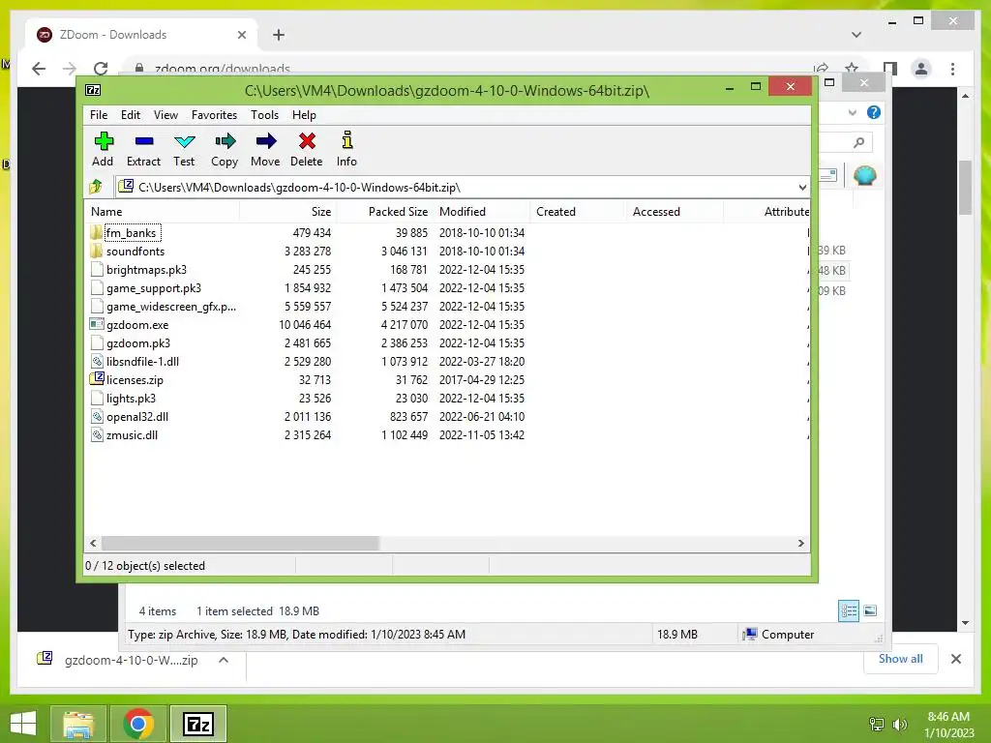Go back in the Chrome browser
Image resolution: width=991 pixels, height=743 pixels.
pos(39,69)
